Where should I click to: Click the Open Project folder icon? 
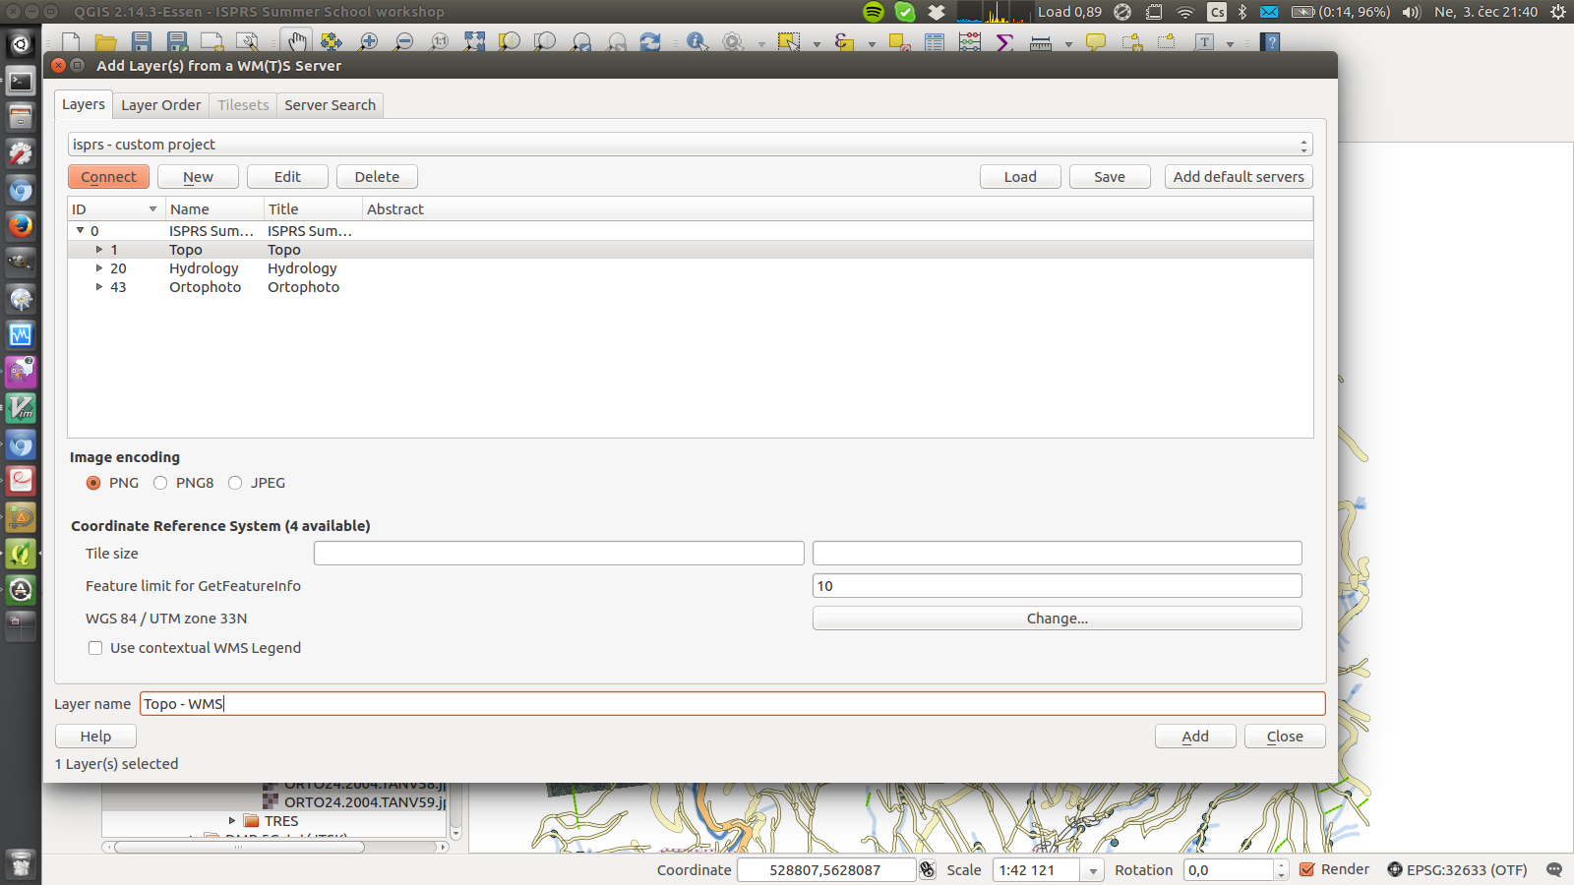tap(106, 41)
